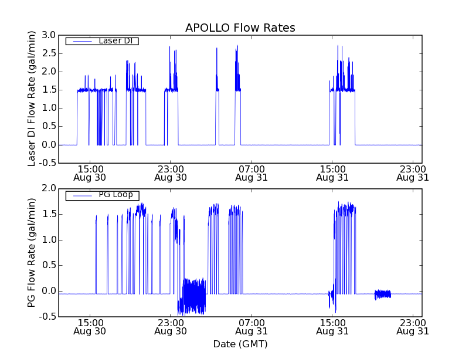Click the -0.5 tick on PG Flow axis
469x352 pixels.
47,317
